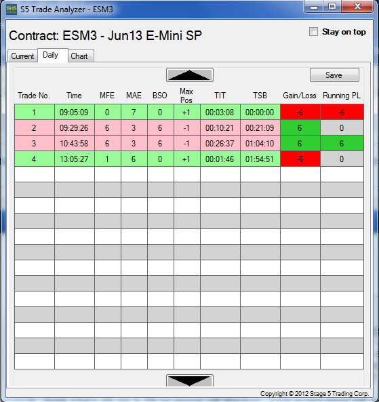Click green Running PL cell showing 6
The height and width of the screenshot is (402, 379).
(x=342, y=143)
